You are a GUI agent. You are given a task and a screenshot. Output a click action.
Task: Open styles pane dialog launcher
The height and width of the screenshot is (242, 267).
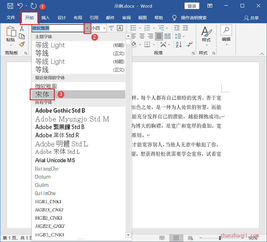pos(214,53)
